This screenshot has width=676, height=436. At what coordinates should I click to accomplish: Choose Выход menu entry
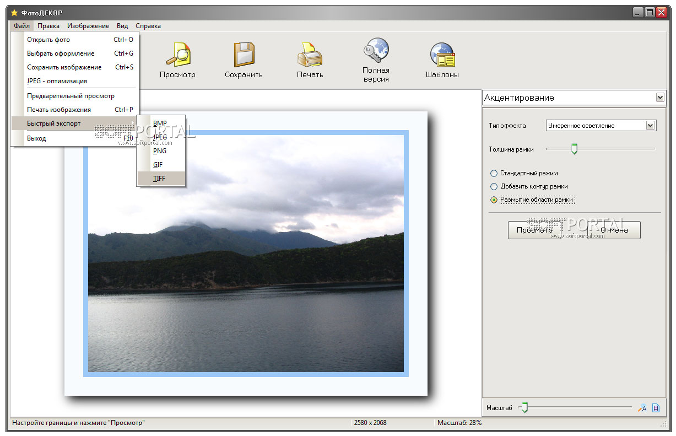point(74,138)
